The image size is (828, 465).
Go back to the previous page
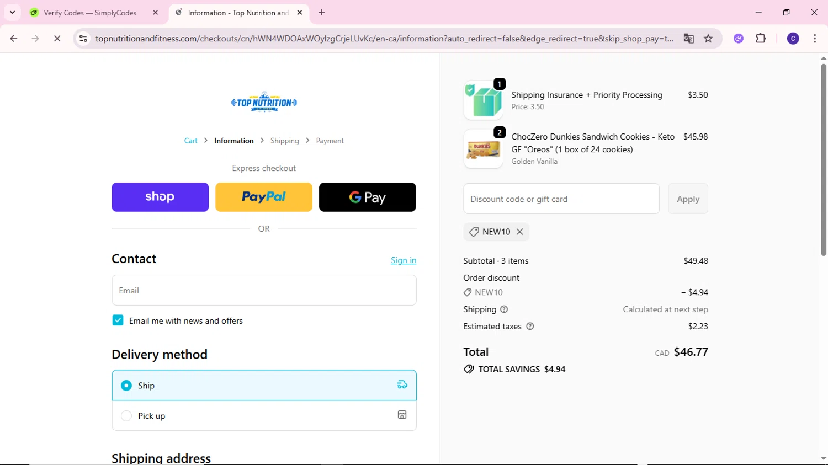pos(14,39)
